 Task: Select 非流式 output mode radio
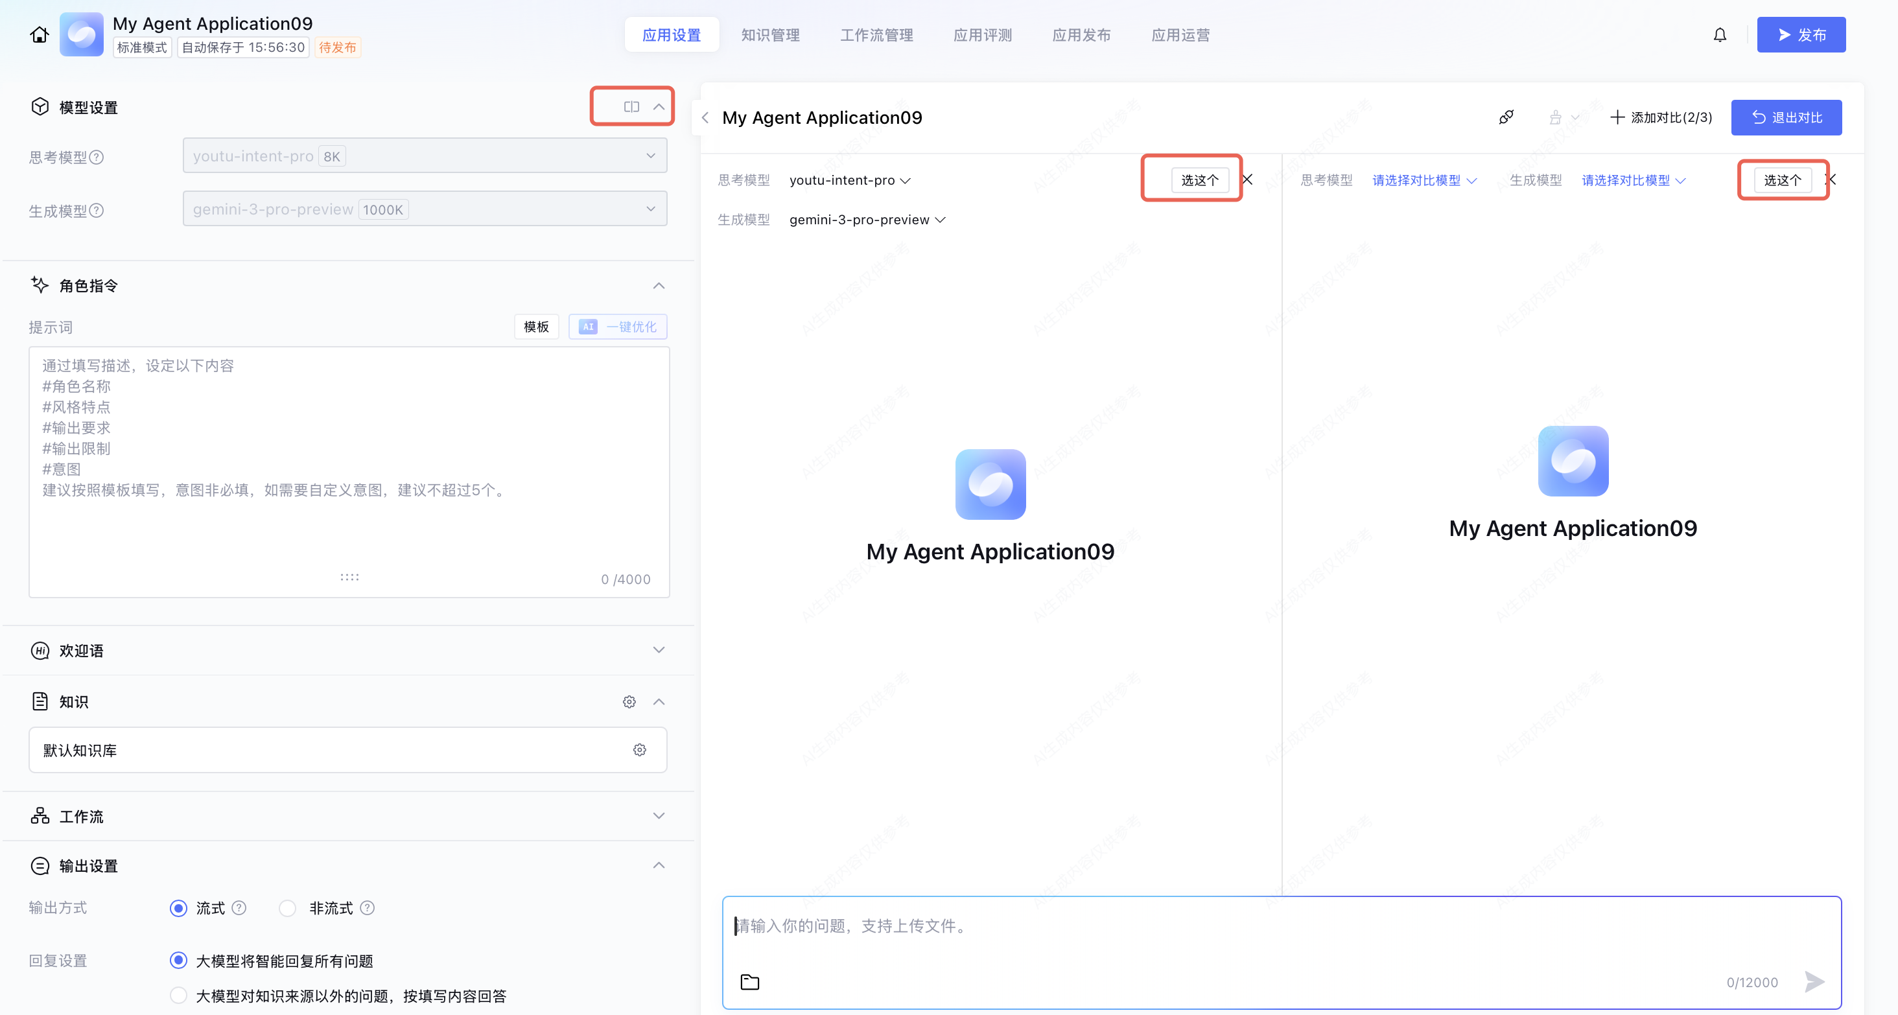click(287, 907)
